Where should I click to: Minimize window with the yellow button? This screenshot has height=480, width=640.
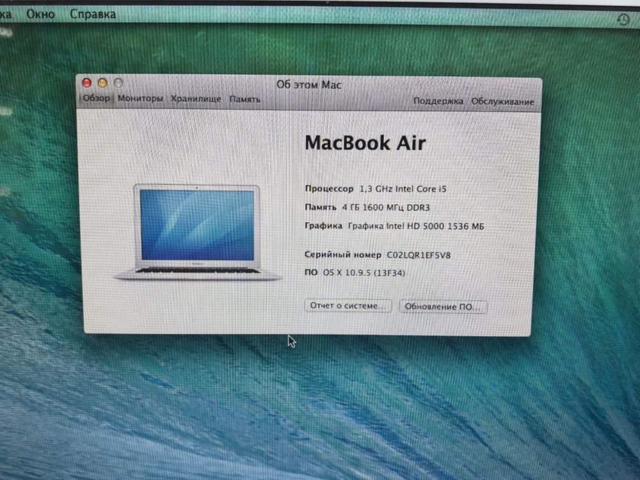coord(102,83)
